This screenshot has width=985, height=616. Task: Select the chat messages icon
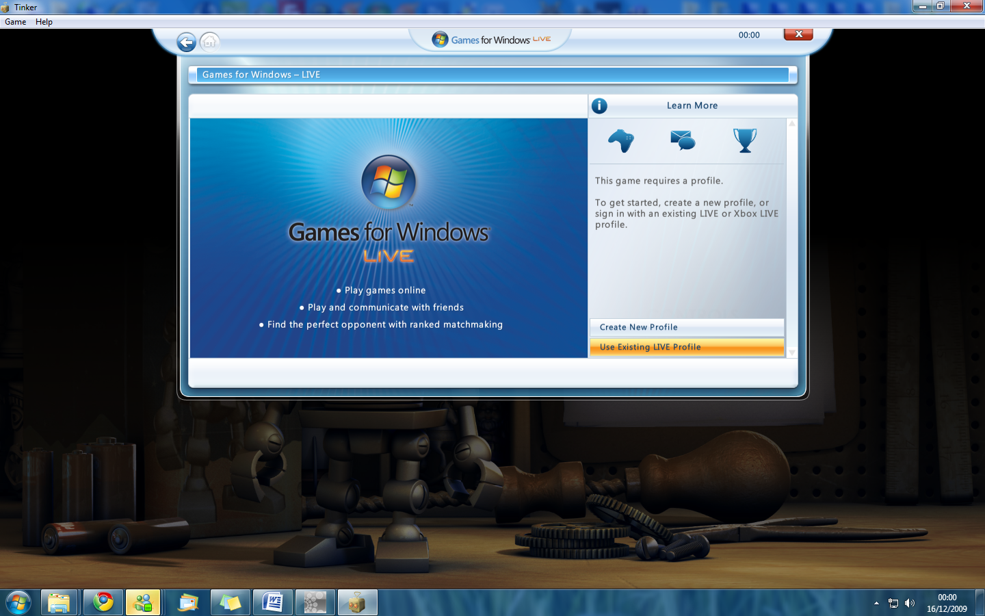[683, 140]
